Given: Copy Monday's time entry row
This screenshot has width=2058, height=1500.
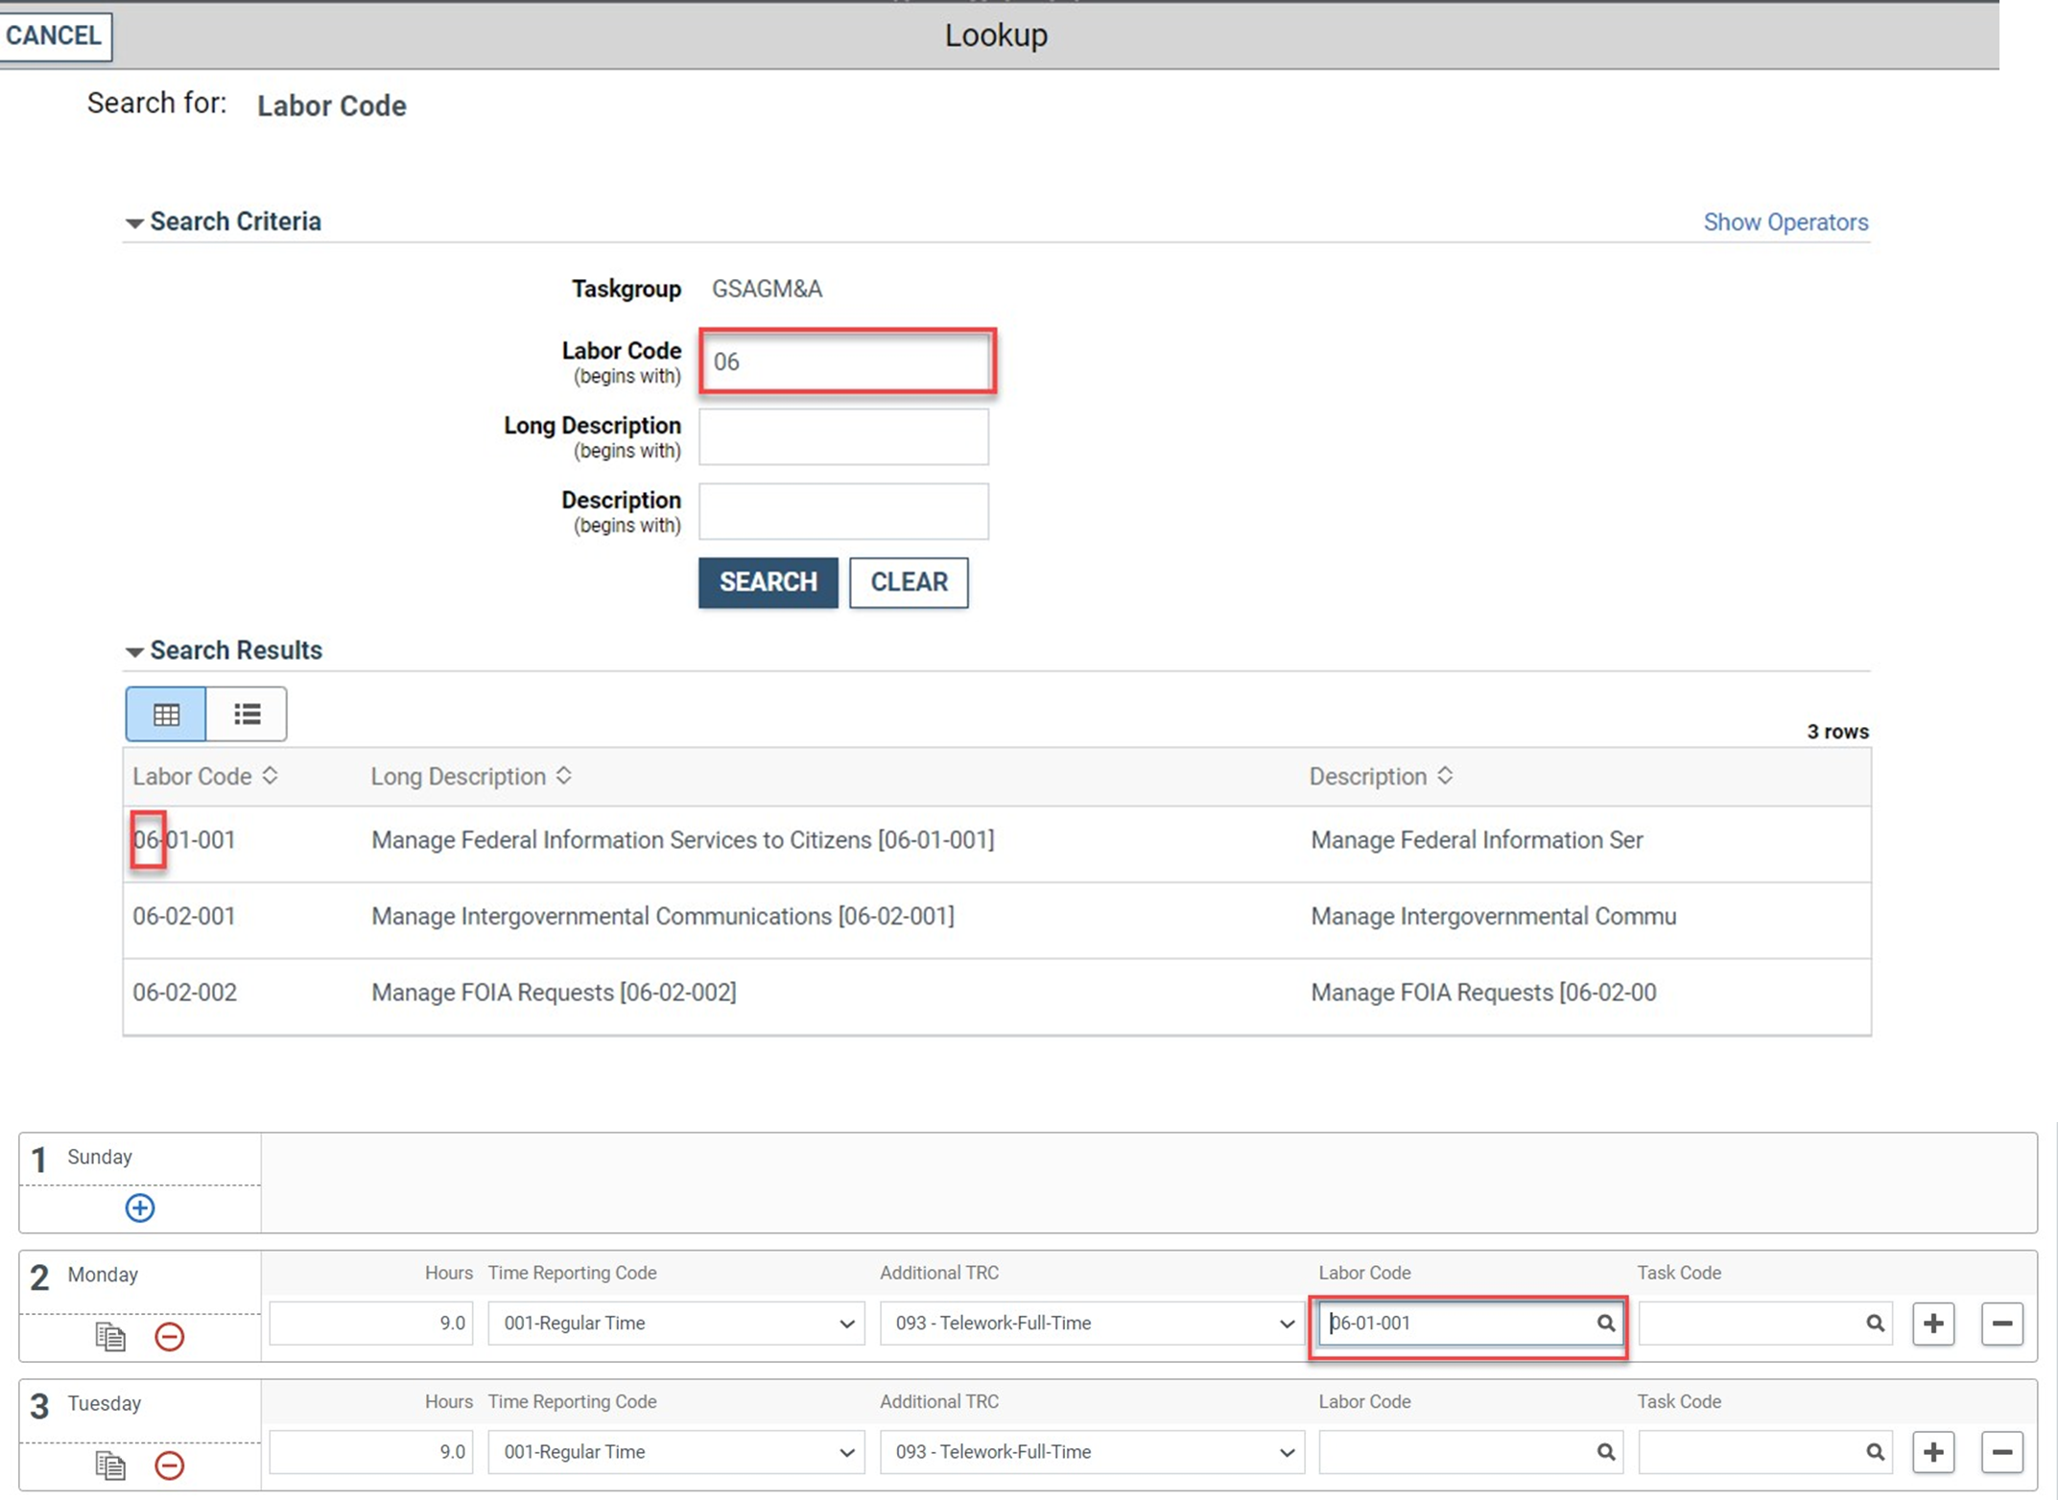Looking at the screenshot, I should pyautogui.click(x=110, y=1337).
